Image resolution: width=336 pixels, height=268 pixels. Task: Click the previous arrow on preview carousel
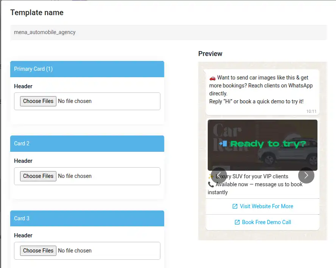pos(219,175)
